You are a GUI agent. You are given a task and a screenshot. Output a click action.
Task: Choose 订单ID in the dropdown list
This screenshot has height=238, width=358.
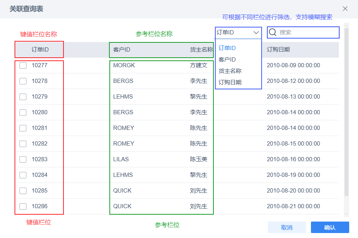pos(227,48)
